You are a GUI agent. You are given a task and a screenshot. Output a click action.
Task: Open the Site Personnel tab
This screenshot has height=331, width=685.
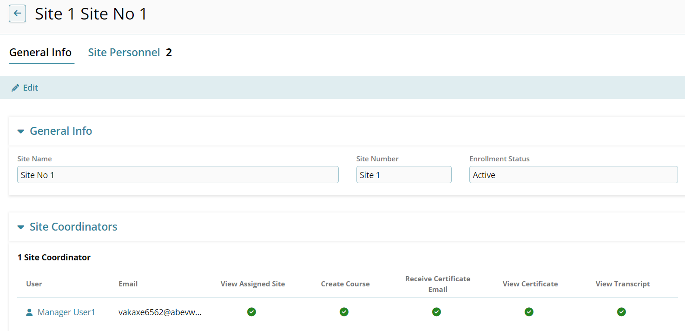[x=124, y=53]
